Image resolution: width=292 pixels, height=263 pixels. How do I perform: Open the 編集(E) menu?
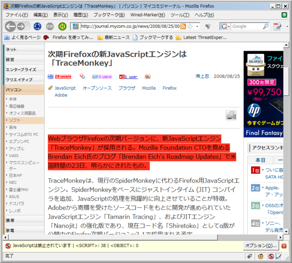(x=40, y=15)
